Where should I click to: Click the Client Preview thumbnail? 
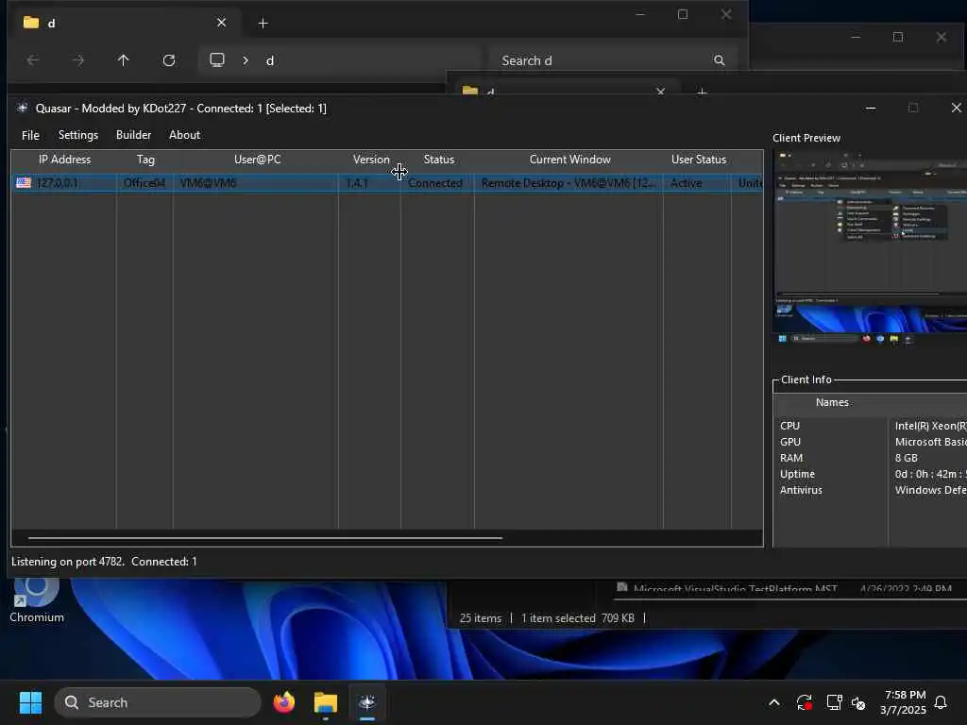coord(870,246)
